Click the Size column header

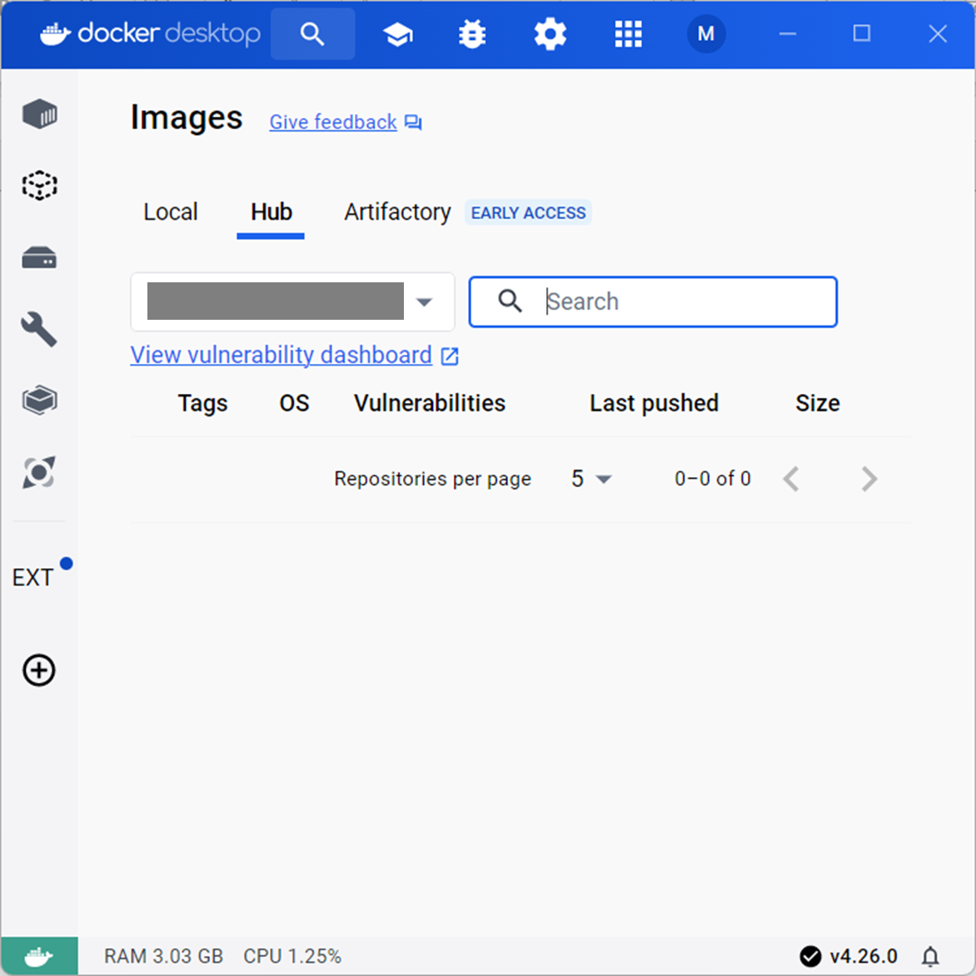818,403
